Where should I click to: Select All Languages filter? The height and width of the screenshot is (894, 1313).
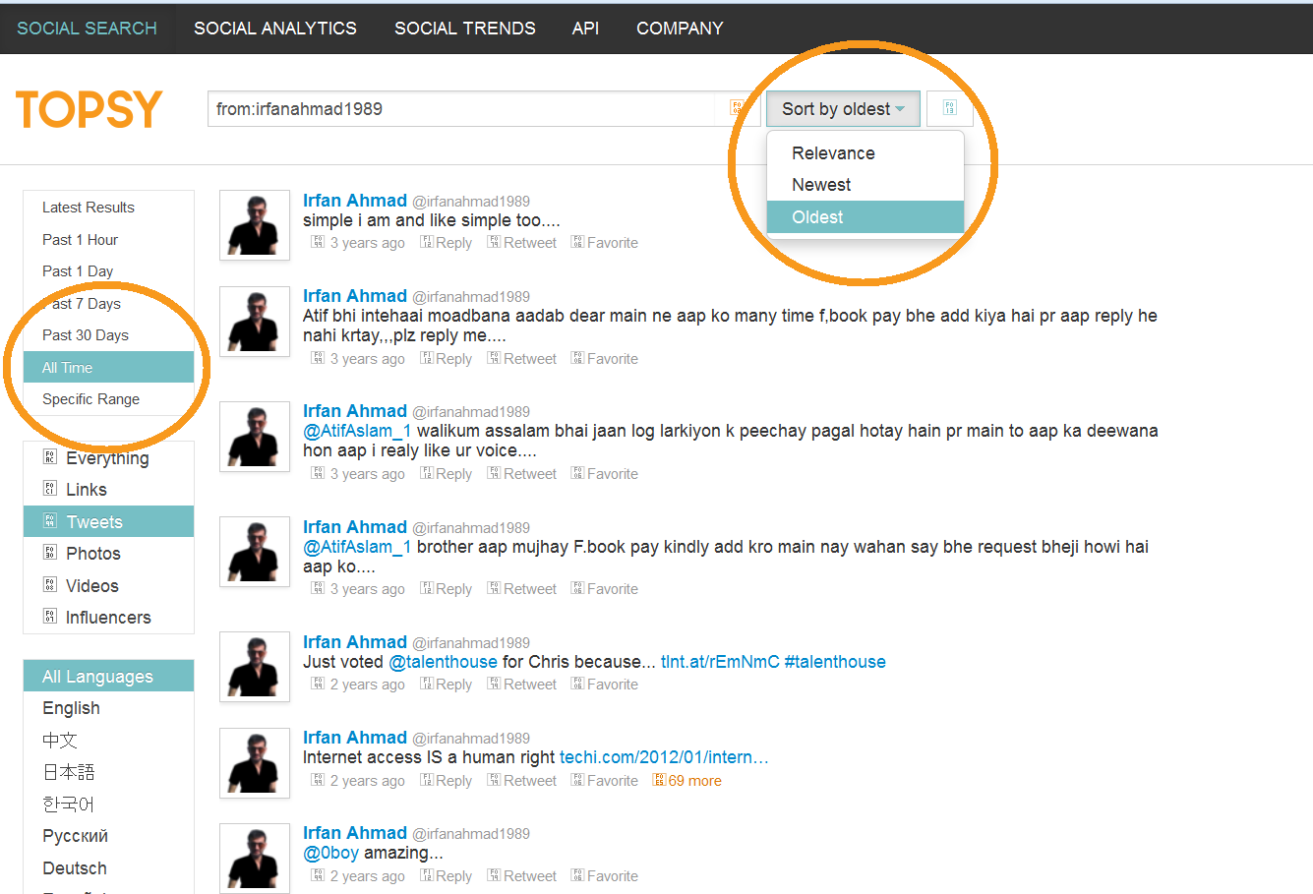(108, 677)
